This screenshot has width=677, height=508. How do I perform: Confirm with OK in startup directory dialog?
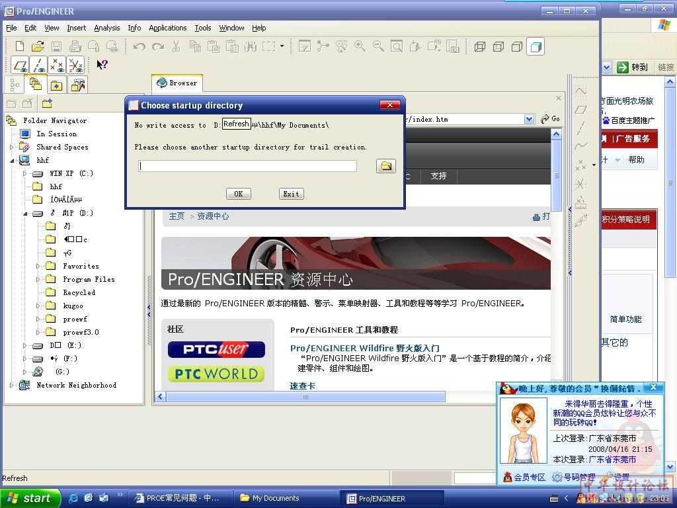point(238,194)
